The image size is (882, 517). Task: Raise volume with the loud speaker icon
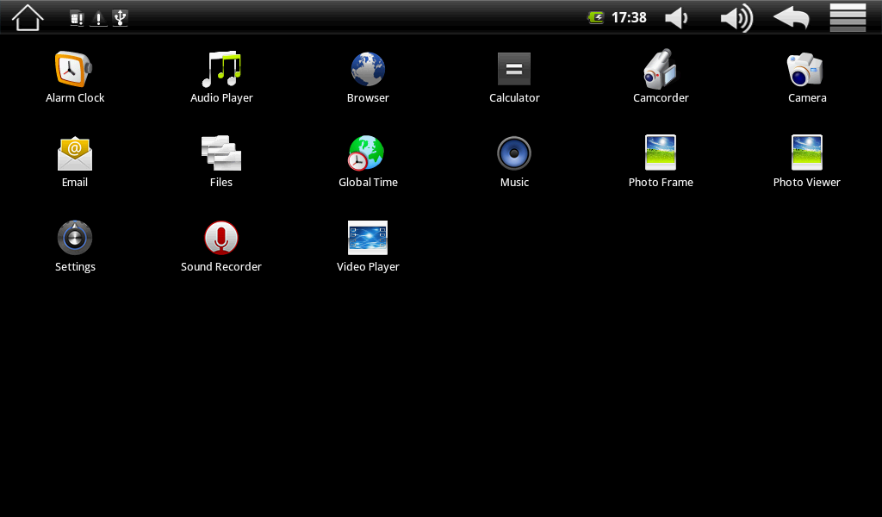[x=737, y=18]
